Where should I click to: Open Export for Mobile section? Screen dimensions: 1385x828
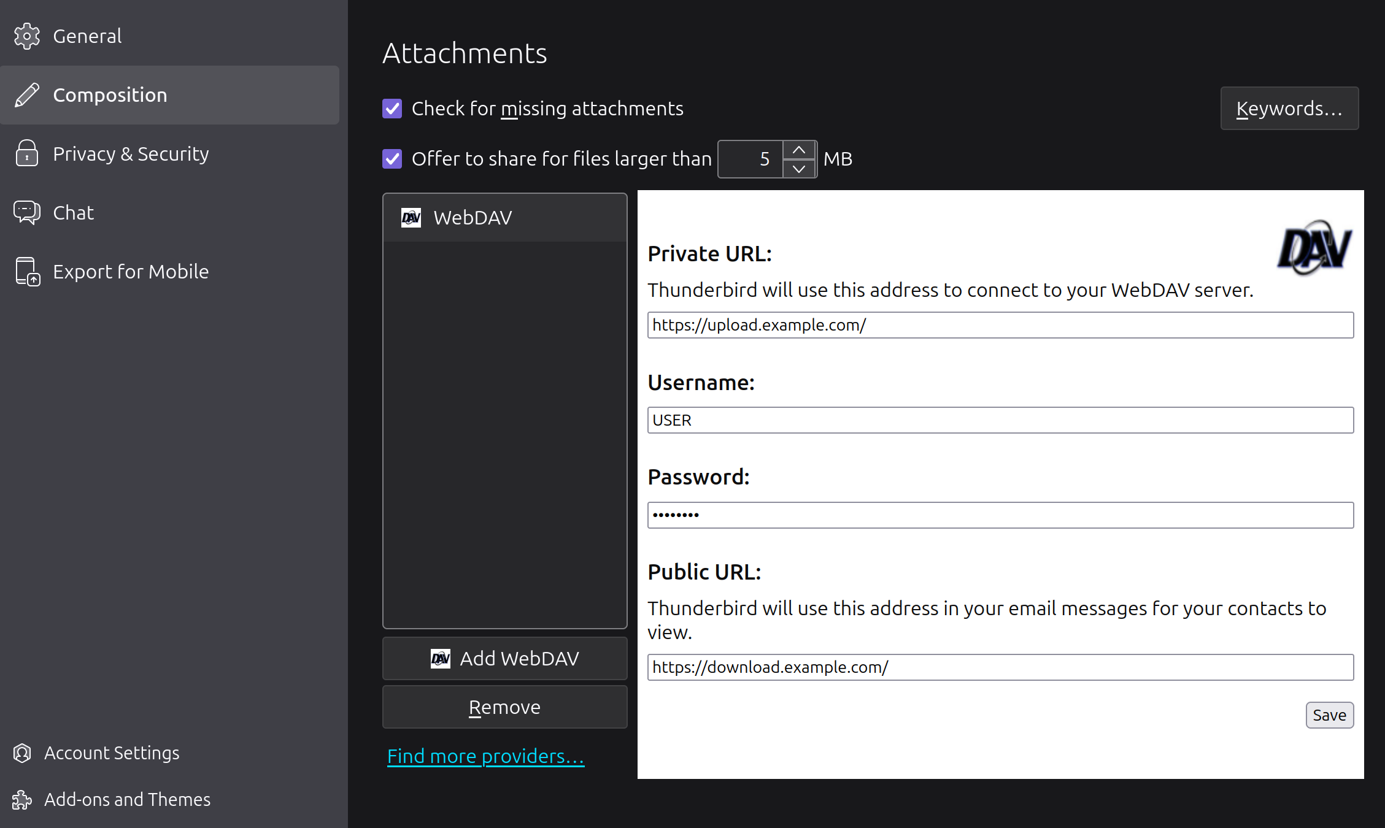coord(169,272)
